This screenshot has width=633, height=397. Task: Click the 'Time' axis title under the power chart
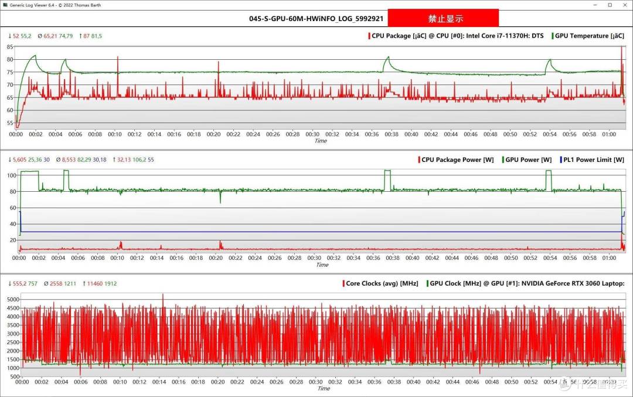click(x=322, y=265)
